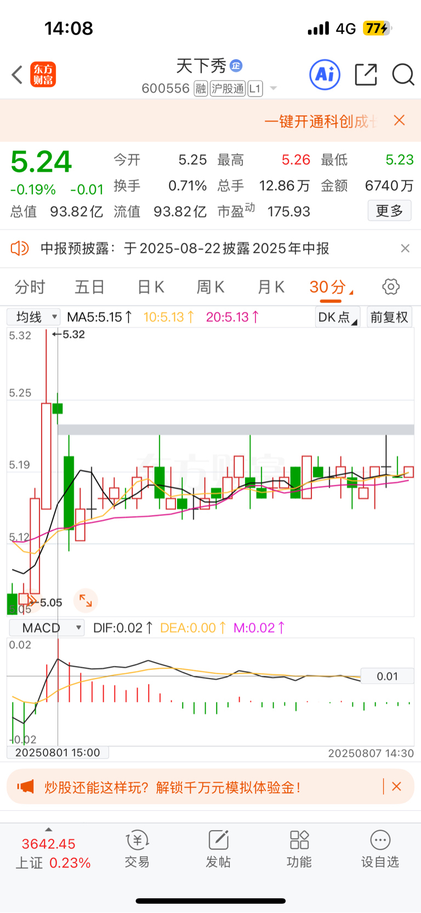This screenshot has height=913, width=421.
Task: Open the Ai assistant icon
Action: point(325,75)
